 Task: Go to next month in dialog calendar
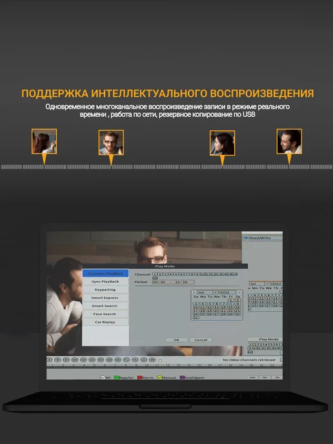coord(239,292)
